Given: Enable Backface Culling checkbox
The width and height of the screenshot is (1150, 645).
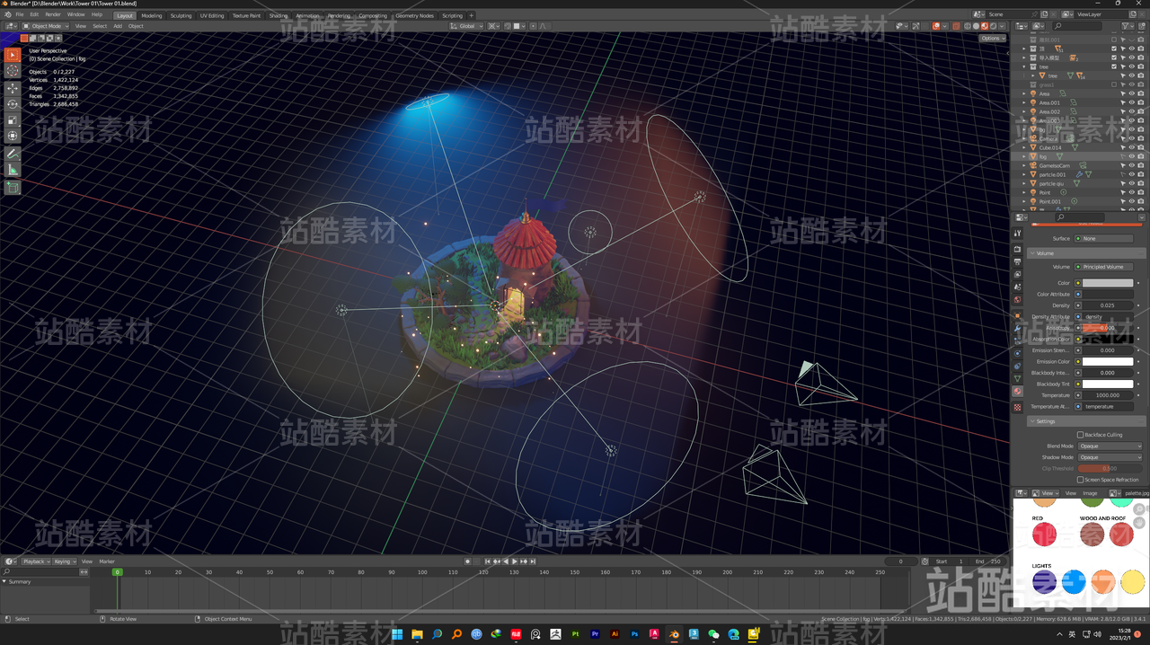Looking at the screenshot, I should pyautogui.click(x=1080, y=435).
